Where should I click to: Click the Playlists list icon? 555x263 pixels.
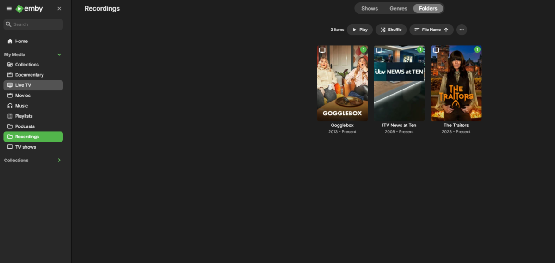[x=10, y=116]
